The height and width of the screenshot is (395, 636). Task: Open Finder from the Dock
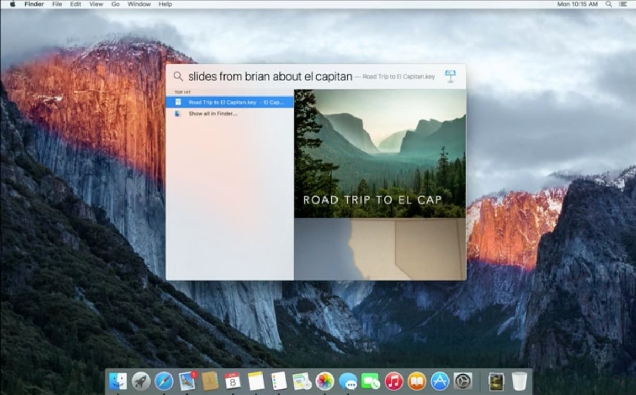click(x=118, y=381)
